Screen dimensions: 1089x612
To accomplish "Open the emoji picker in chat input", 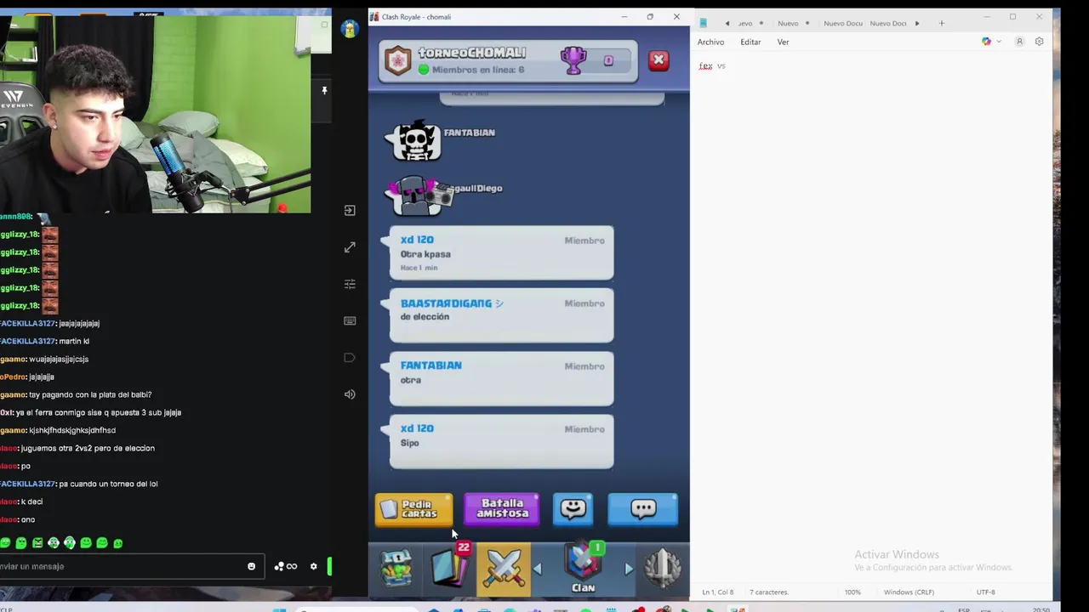I will tap(251, 566).
